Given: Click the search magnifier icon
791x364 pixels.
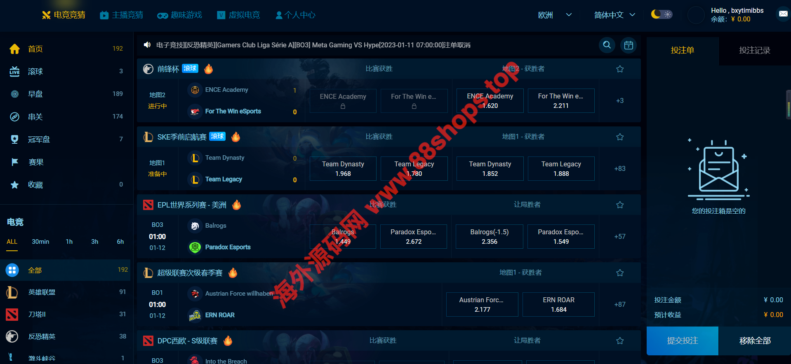Looking at the screenshot, I should pyautogui.click(x=607, y=45).
